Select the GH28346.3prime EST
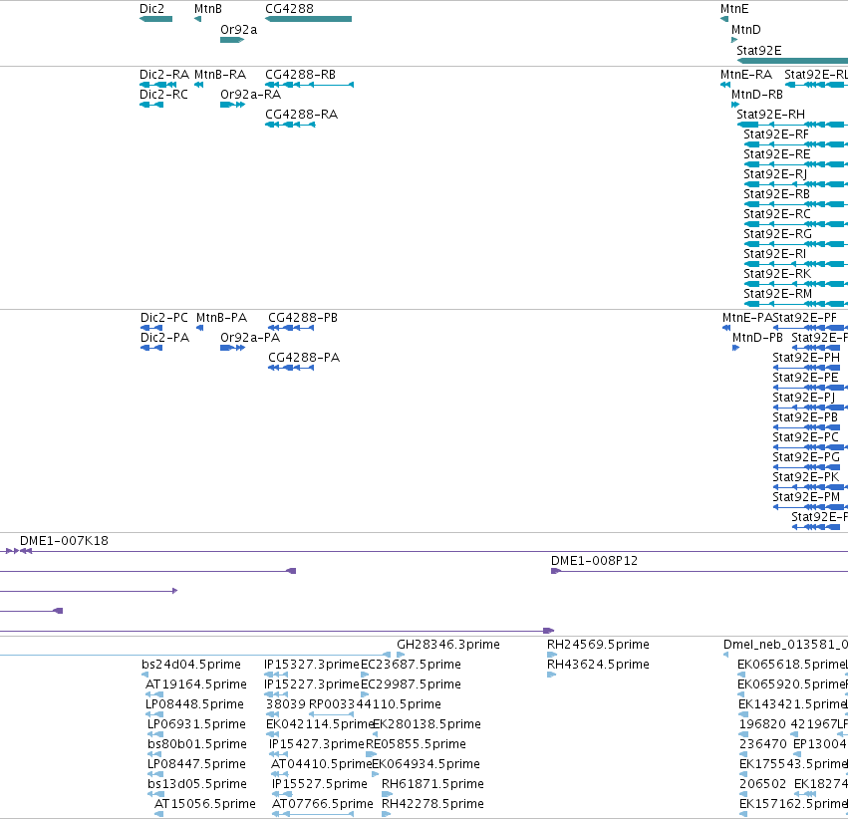Image resolution: width=848 pixels, height=819 pixels. (x=401, y=655)
